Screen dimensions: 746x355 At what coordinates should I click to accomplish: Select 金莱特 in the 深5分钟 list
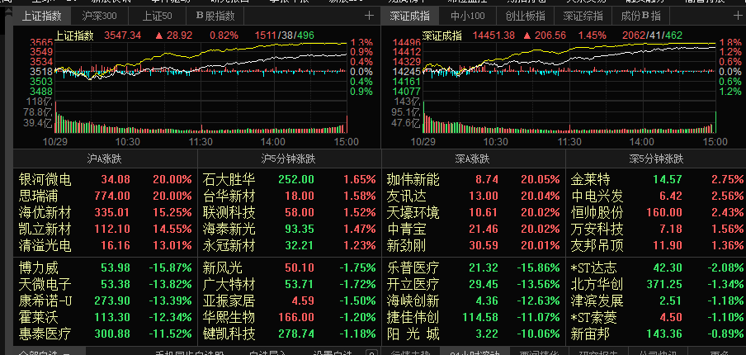pos(655,179)
